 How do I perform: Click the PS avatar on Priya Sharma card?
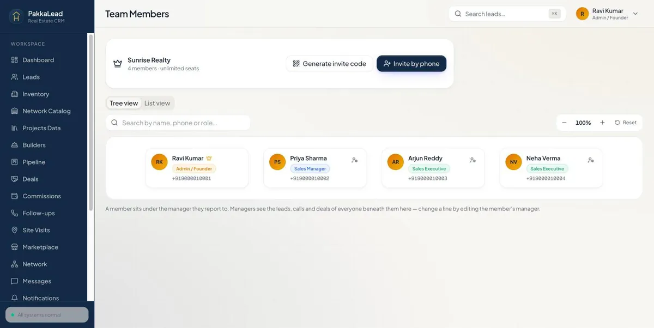click(x=277, y=162)
